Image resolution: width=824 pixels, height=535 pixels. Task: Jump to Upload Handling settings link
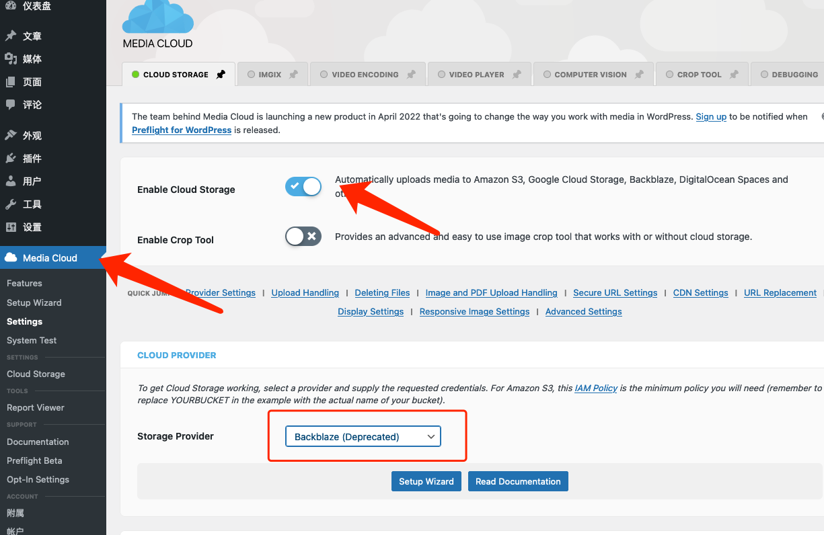305,292
